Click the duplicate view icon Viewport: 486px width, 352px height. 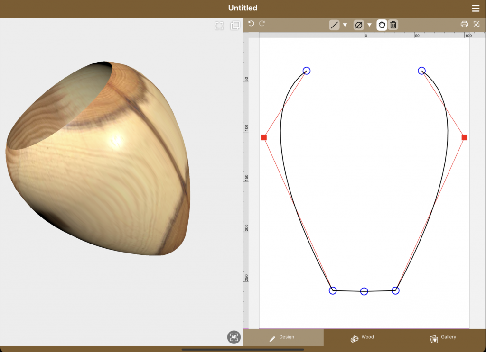pyautogui.click(x=235, y=26)
